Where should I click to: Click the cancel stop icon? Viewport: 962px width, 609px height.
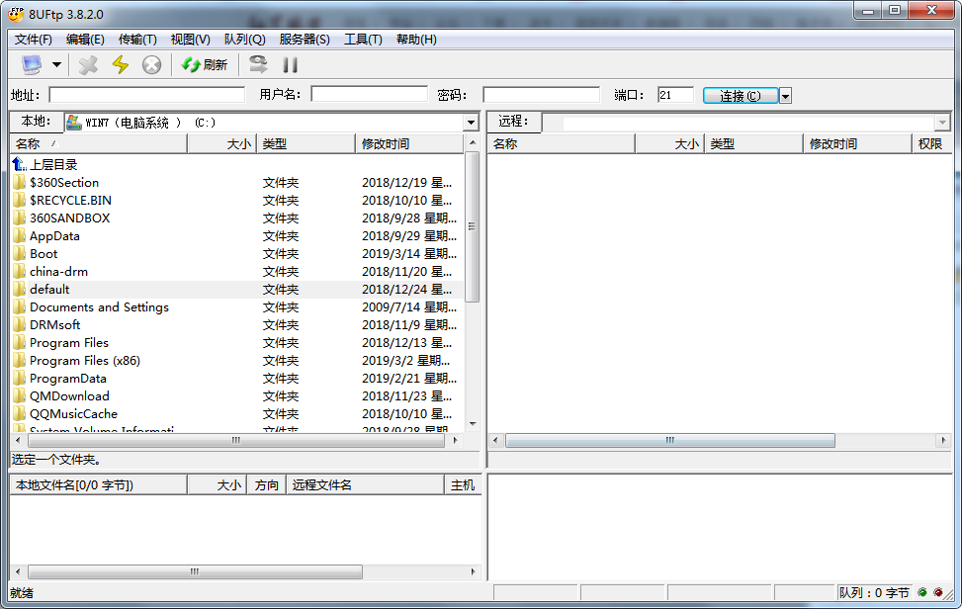point(150,64)
